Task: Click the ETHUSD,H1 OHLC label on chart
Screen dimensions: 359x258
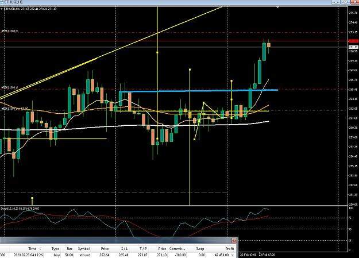Action: coord(30,9)
